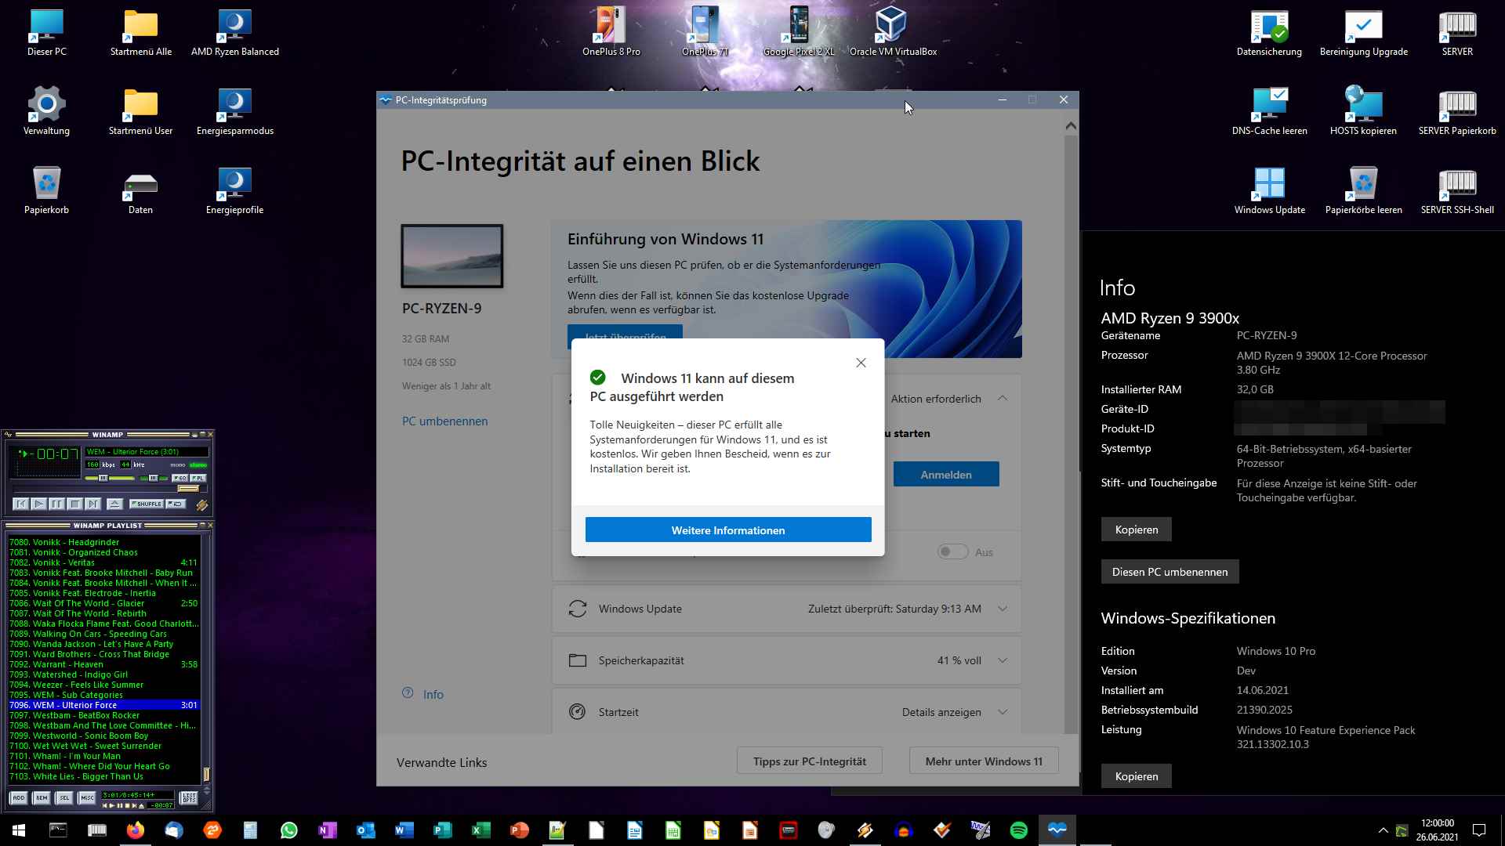Open Winamp playlist LIST OPTS menu

[x=189, y=797]
